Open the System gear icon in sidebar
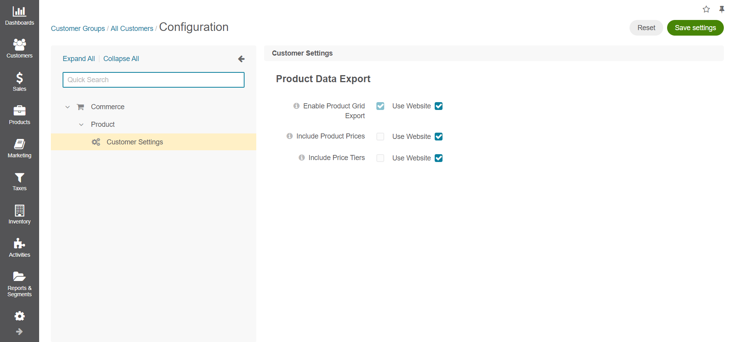This screenshot has height=342, width=734. click(x=19, y=316)
